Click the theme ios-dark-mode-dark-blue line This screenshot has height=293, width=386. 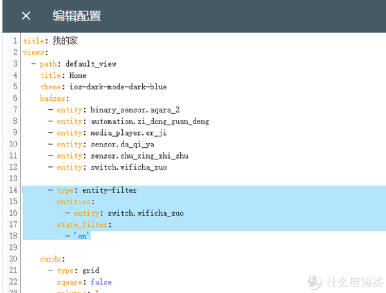coord(104,87)
